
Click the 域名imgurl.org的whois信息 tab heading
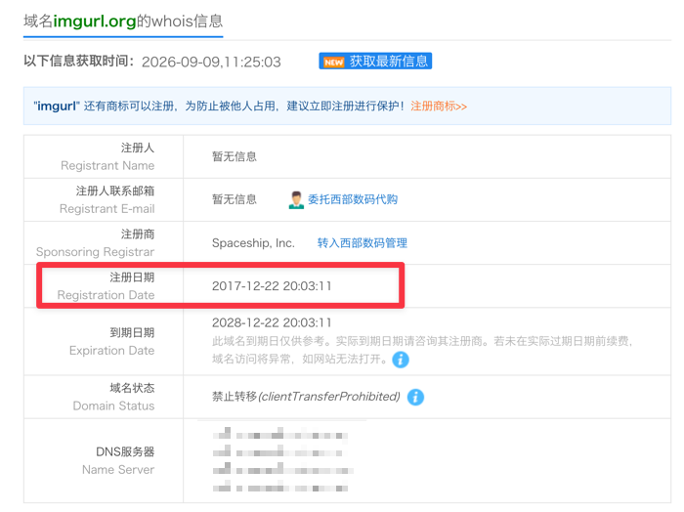pyautogui.click(x=123, y=21)
